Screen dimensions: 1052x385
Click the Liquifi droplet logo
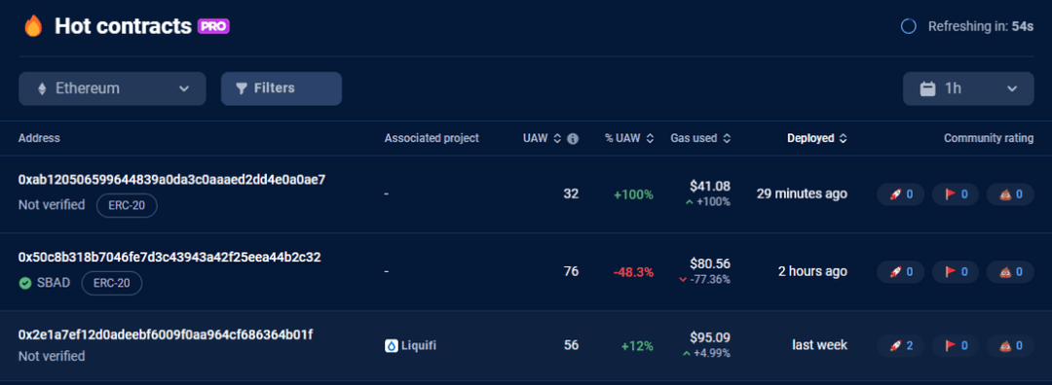pos(392,346)
